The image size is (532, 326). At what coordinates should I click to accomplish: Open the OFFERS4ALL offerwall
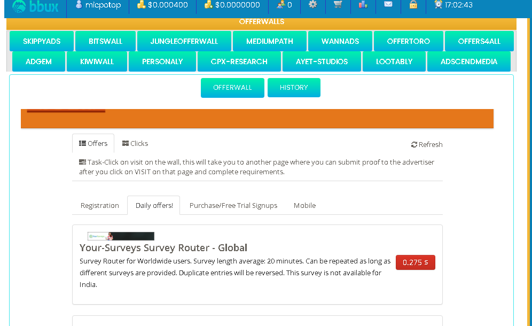[x=479, y=41]
